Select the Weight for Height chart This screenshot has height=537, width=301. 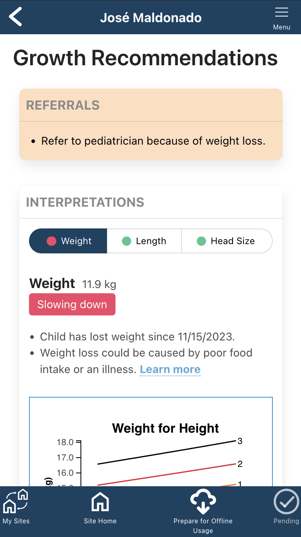click(165, 428)
